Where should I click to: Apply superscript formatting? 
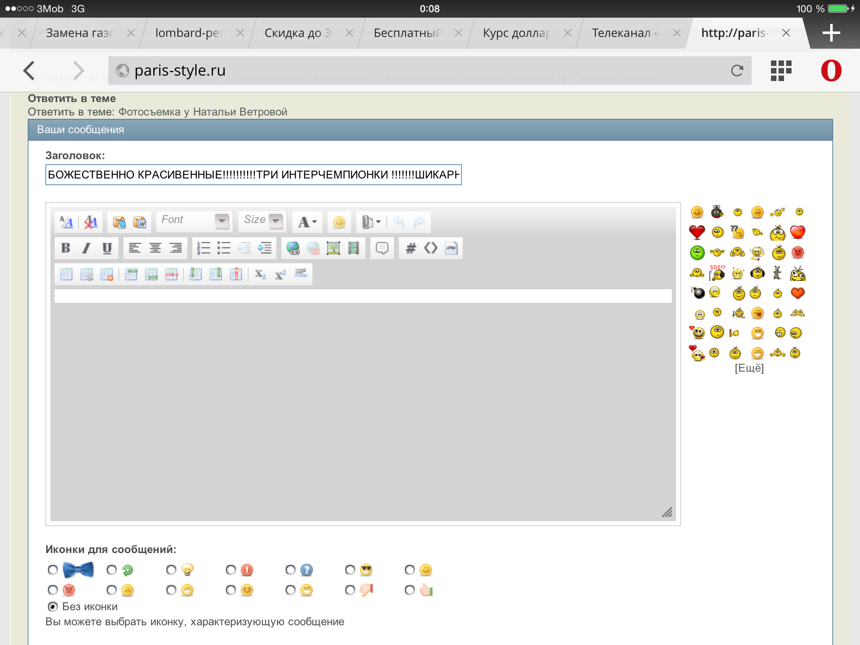(281, 274)
